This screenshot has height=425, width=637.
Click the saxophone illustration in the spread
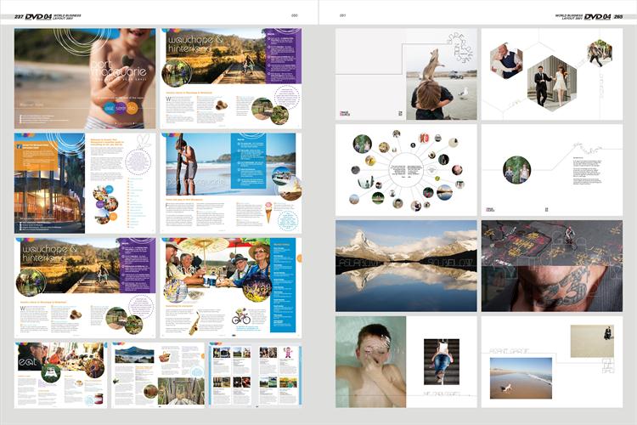(x=194, y=323)
